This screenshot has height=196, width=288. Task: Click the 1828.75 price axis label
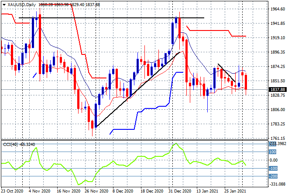(x=278, y=95)
